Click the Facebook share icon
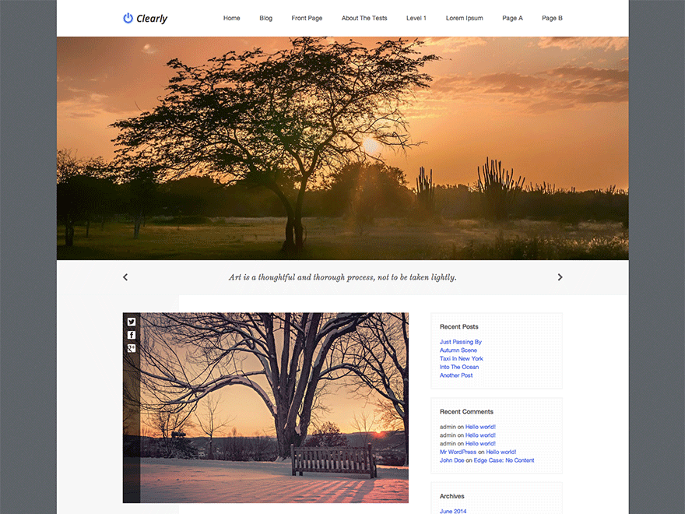Viewport: 685px width, 514px height. point(131,335)
